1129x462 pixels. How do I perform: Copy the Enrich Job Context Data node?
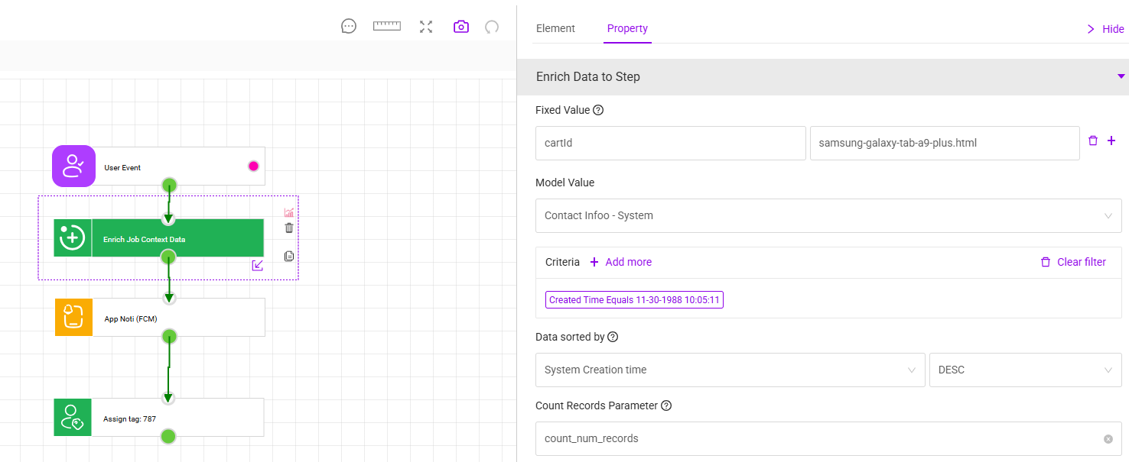pyautogui.click(x=288, y=257)
